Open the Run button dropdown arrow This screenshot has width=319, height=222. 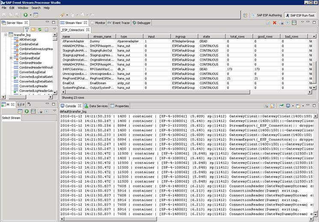coord(31,15)
